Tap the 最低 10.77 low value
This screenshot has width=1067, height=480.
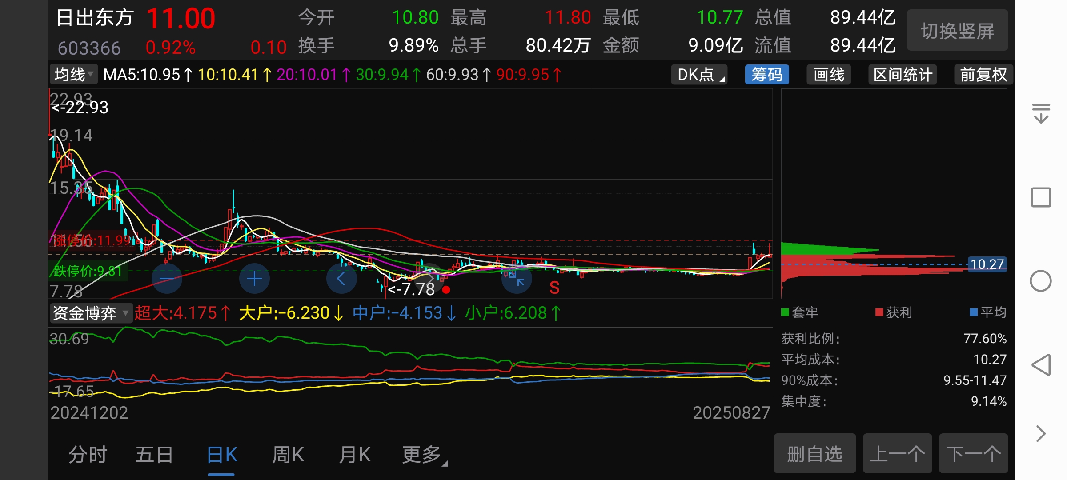point(720,18)
